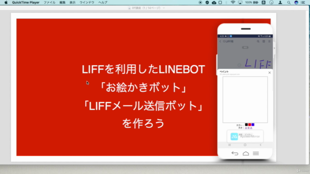Image resolution: width=310 pixels, height=174 pixels.
Task: Expand side panel arrow beside phone mirror
Action: [274, 48]
